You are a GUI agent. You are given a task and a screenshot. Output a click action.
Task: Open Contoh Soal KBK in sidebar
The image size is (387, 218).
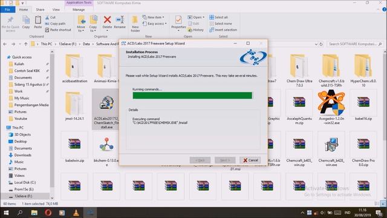27,71
